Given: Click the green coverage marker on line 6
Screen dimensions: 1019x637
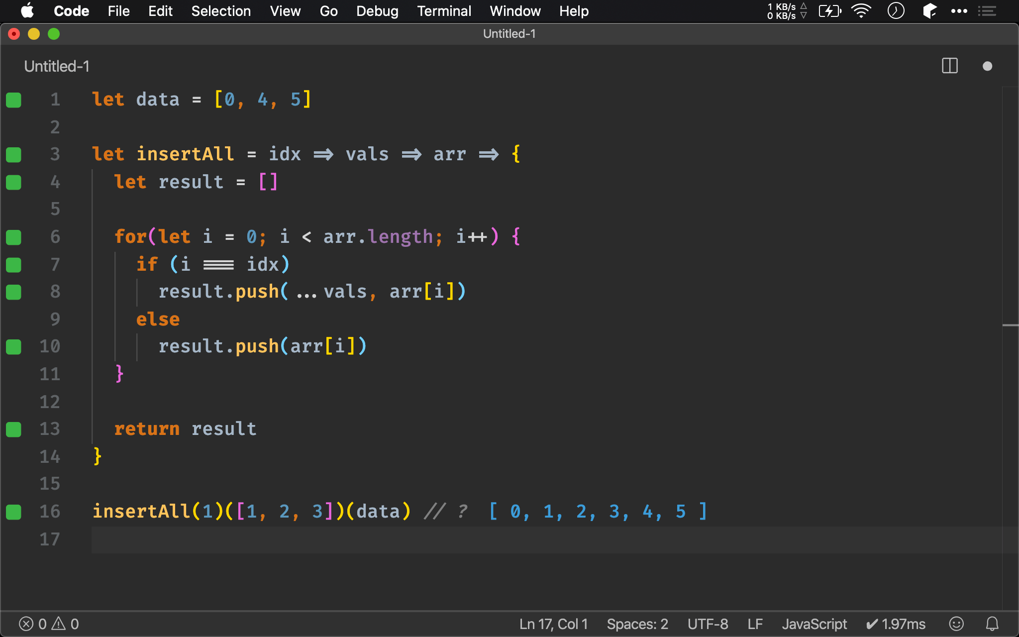Looking at the screenshot, I should [14, 237].
